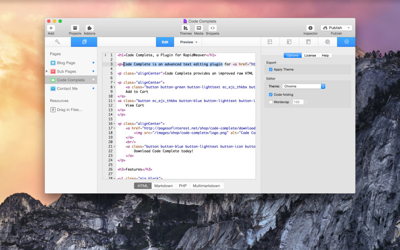This screenshot has width=400, height=250.
Task: Click the Publish button
Action: [333, 28]
